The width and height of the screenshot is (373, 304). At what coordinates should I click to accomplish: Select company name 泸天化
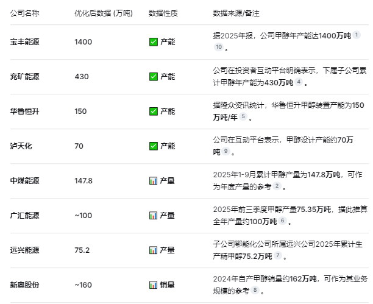[x=21, y=146]
